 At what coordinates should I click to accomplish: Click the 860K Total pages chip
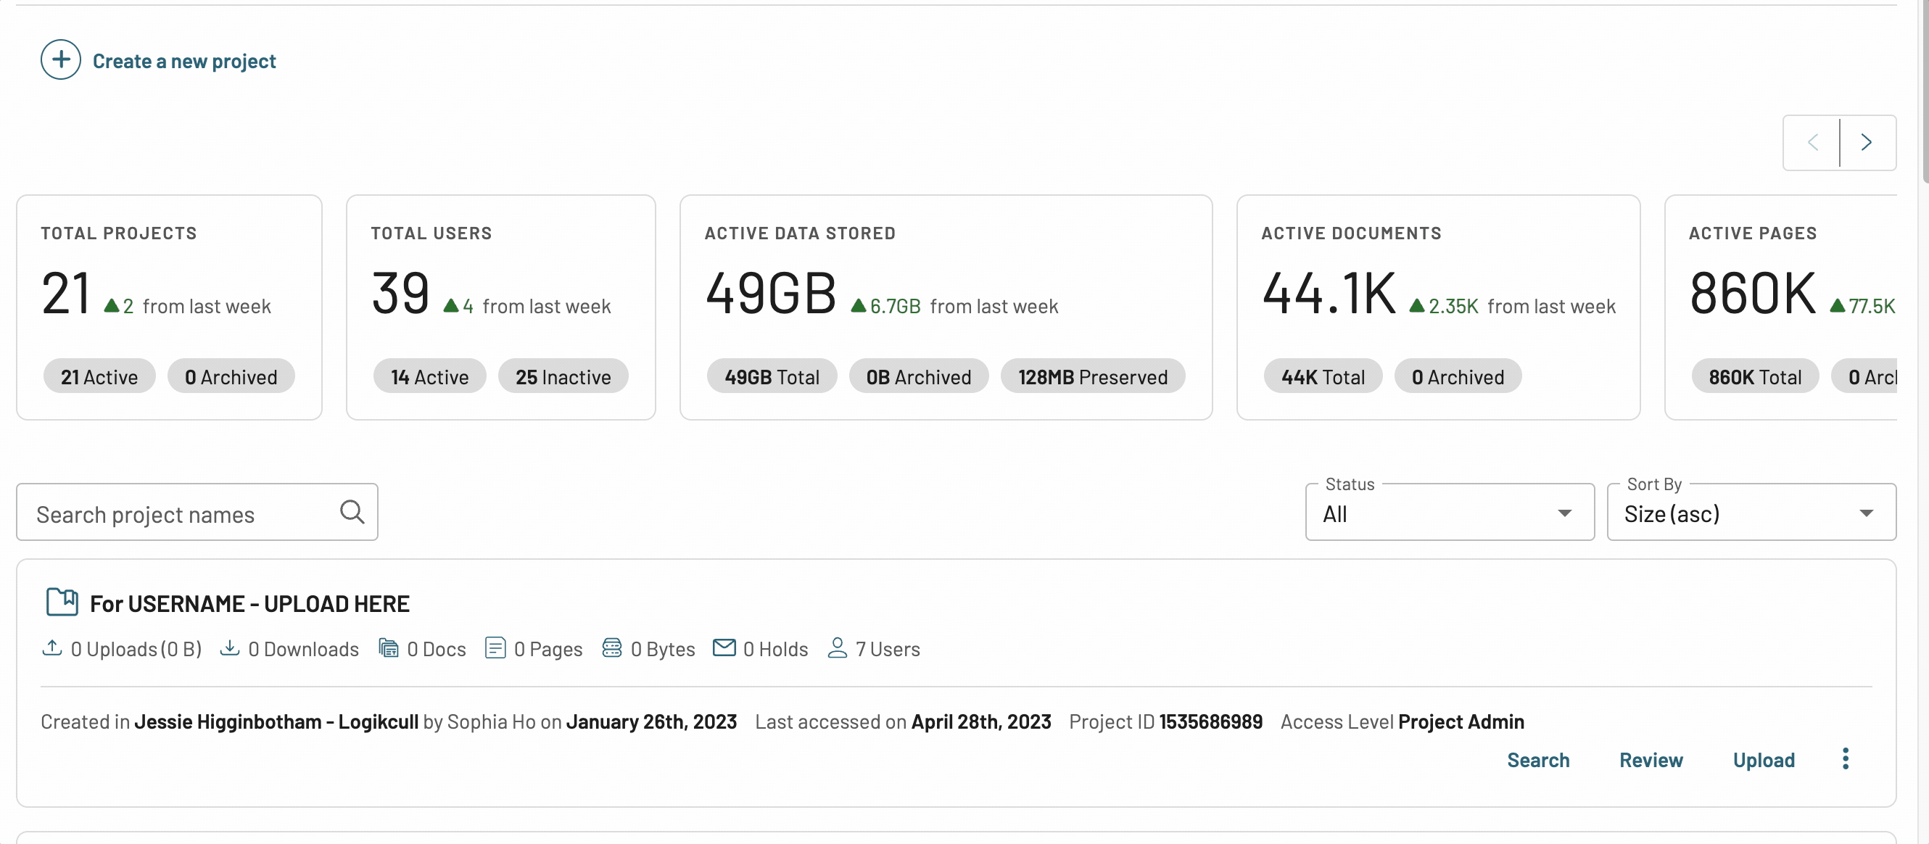(x=1755, y=376)
